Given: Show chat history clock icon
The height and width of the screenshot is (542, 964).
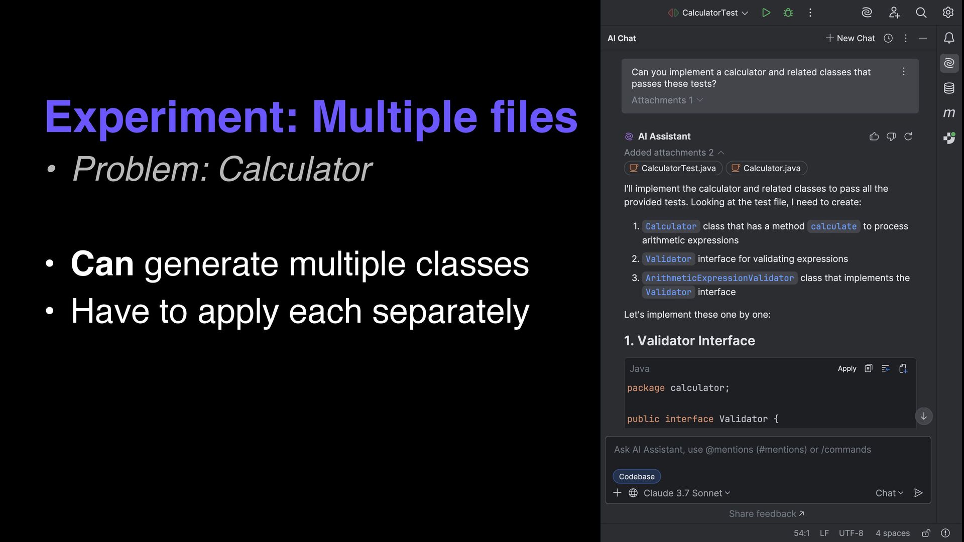Looking at the screenshot, I should (888, 38).
